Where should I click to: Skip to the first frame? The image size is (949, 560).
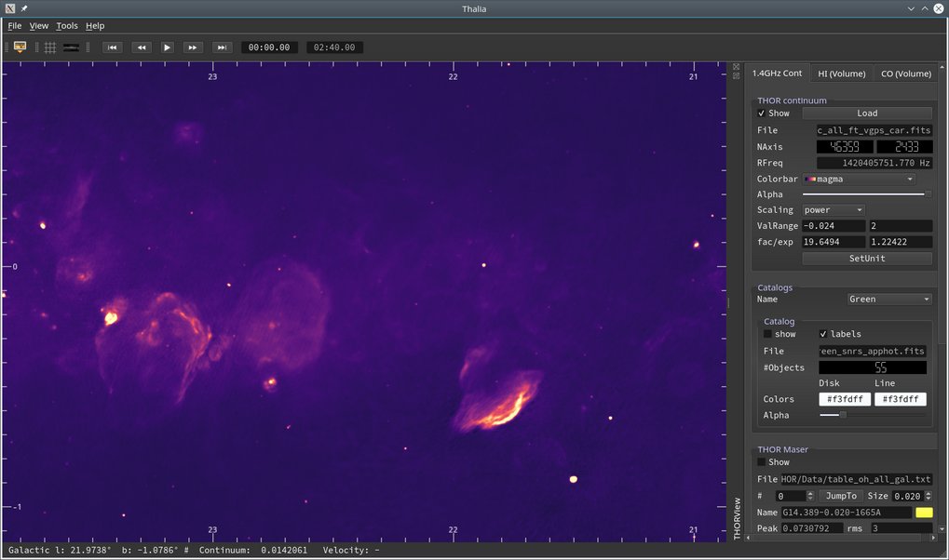[x=112, y=47]
